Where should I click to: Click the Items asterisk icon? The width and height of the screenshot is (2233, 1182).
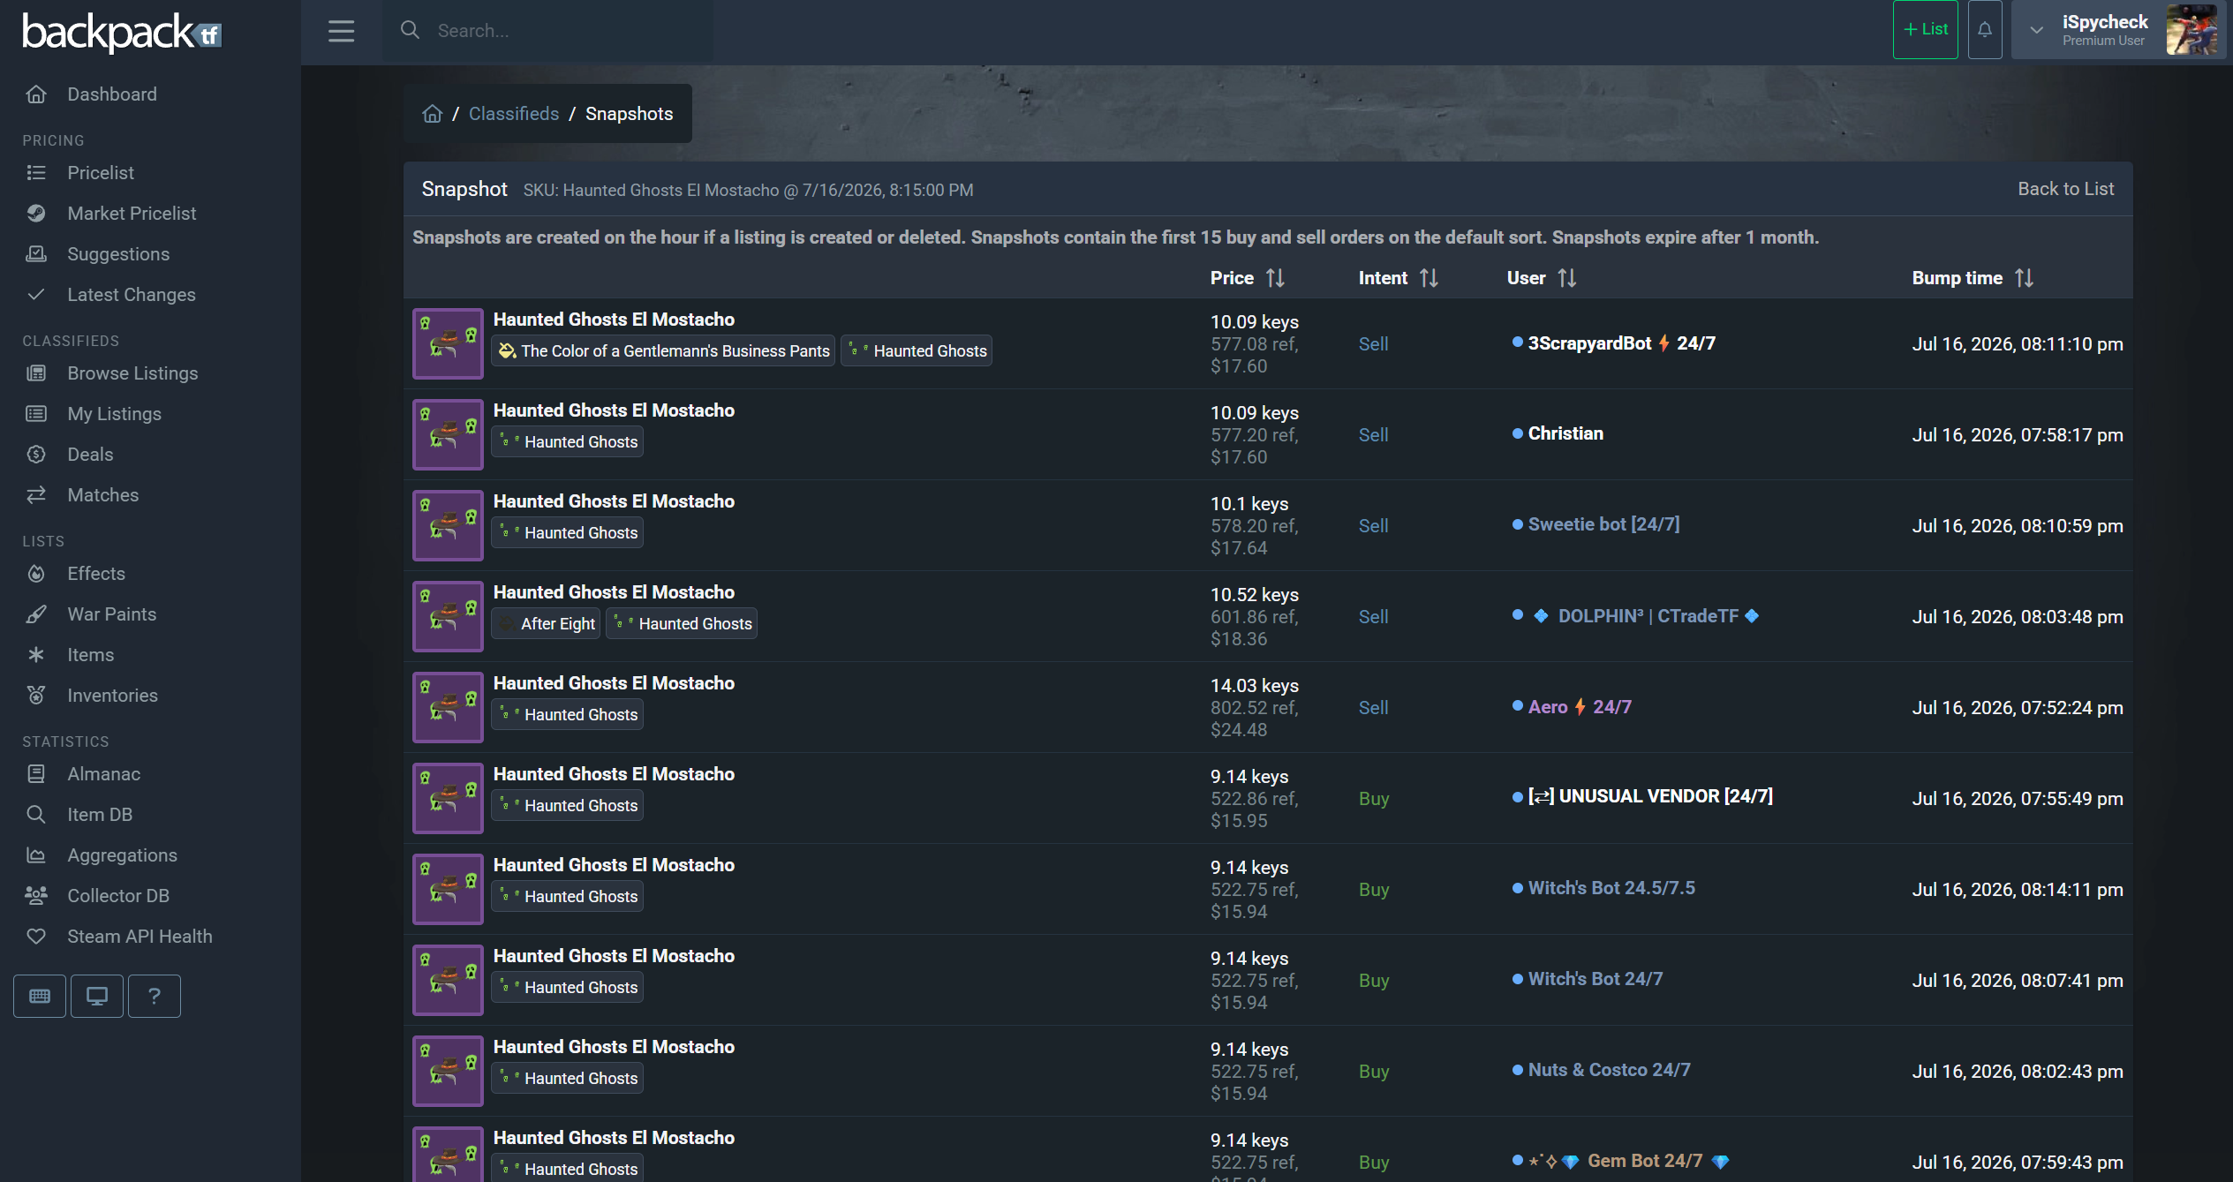point(36,655)
